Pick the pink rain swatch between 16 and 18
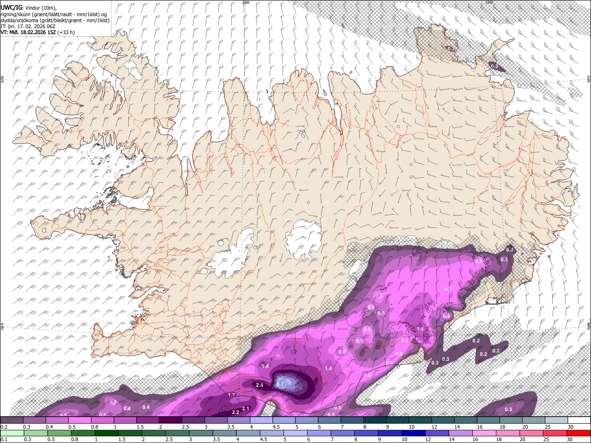 (484, 433)
